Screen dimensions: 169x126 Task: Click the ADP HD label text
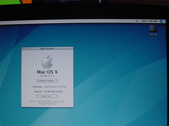153,34
